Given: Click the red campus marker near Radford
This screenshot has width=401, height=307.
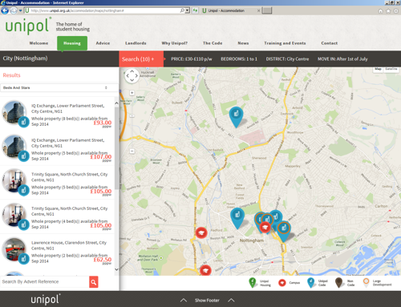Looking at the screenshot, I should [x=201, y=232].
